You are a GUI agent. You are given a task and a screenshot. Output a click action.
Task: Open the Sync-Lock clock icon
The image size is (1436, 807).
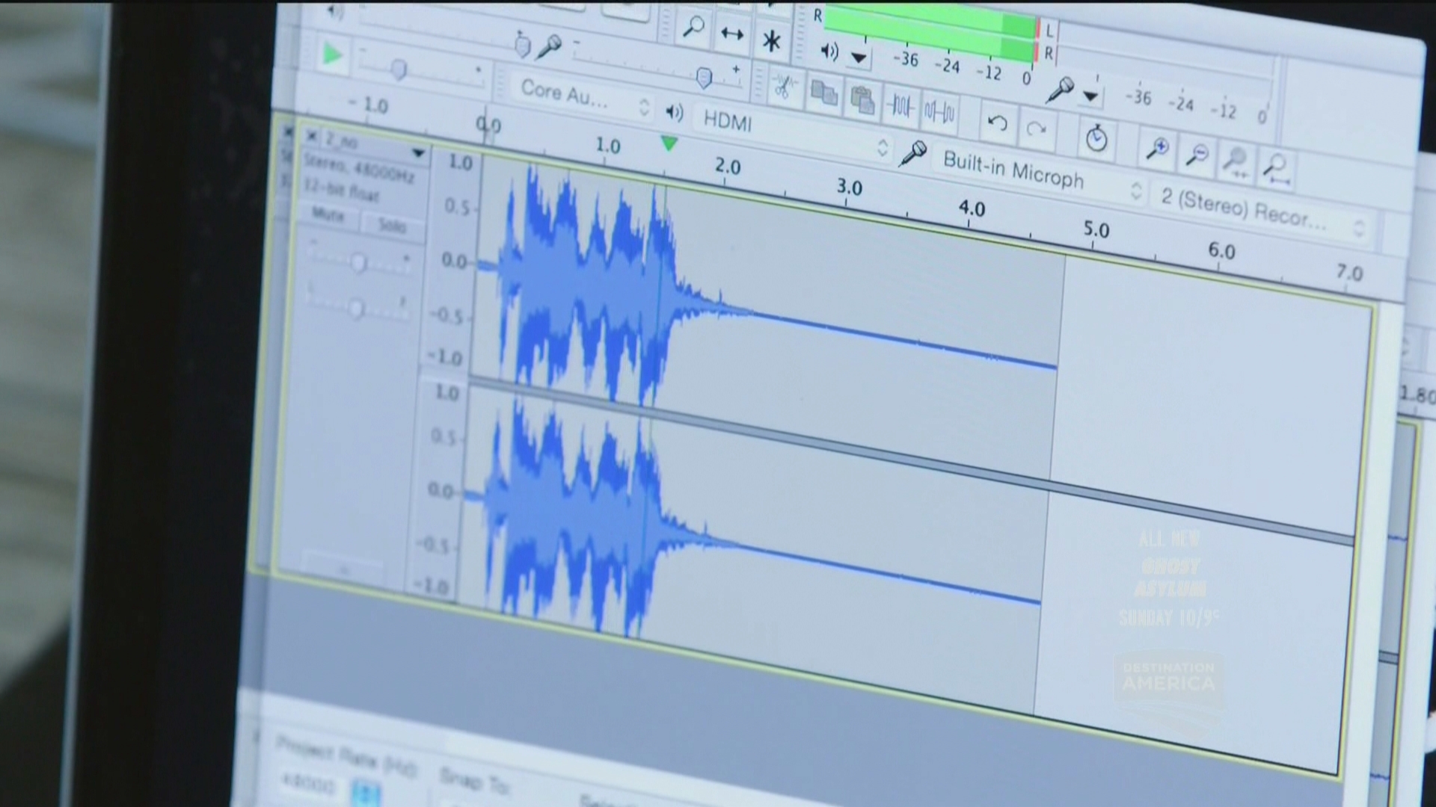(x=1096, y=139)
